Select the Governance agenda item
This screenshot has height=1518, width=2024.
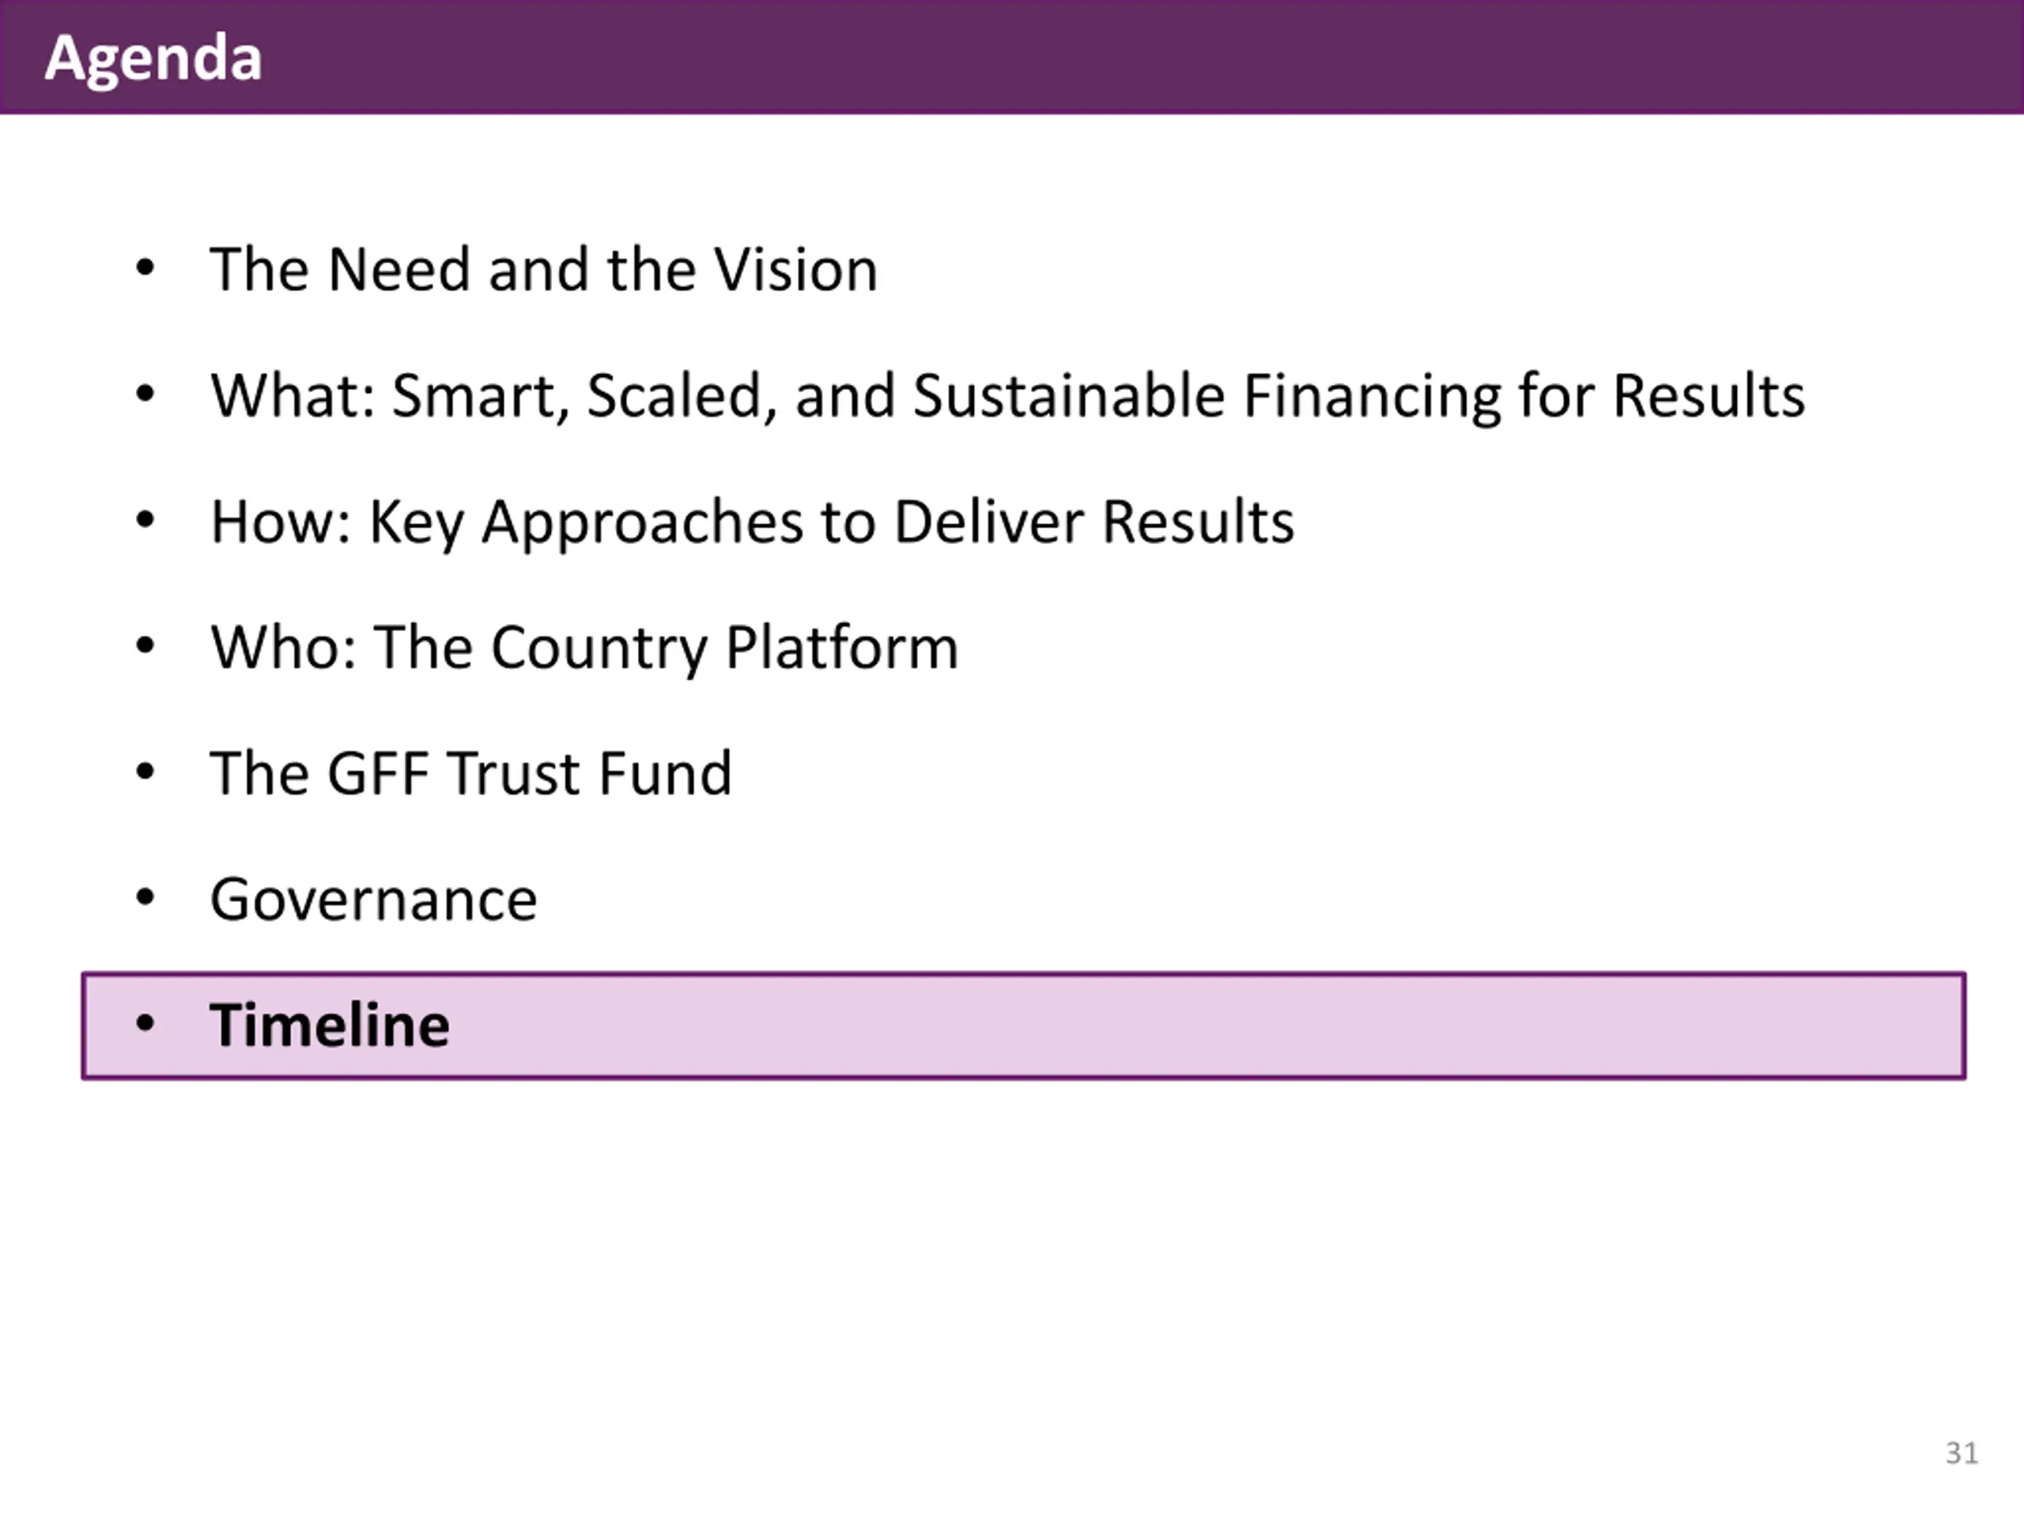coord(373,900)
